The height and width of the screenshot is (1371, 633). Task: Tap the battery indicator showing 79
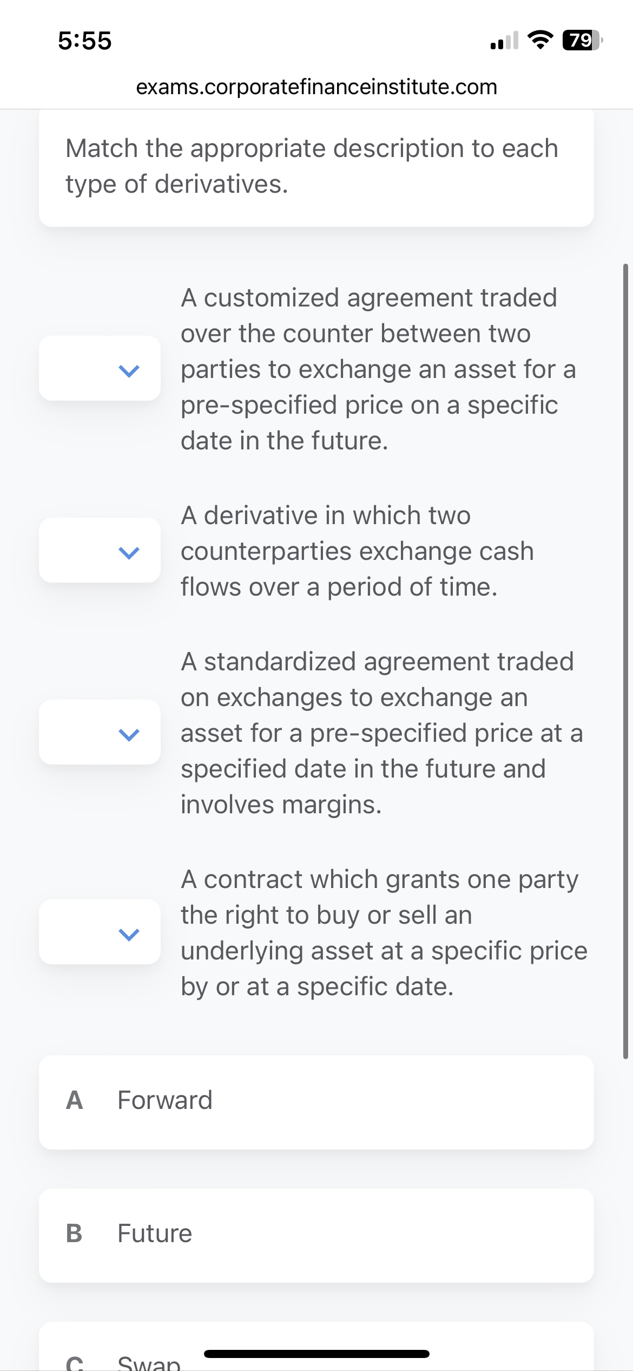click(582, 40)
